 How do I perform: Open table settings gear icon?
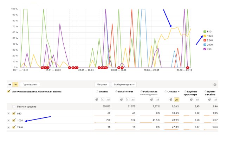click(215, 85)
